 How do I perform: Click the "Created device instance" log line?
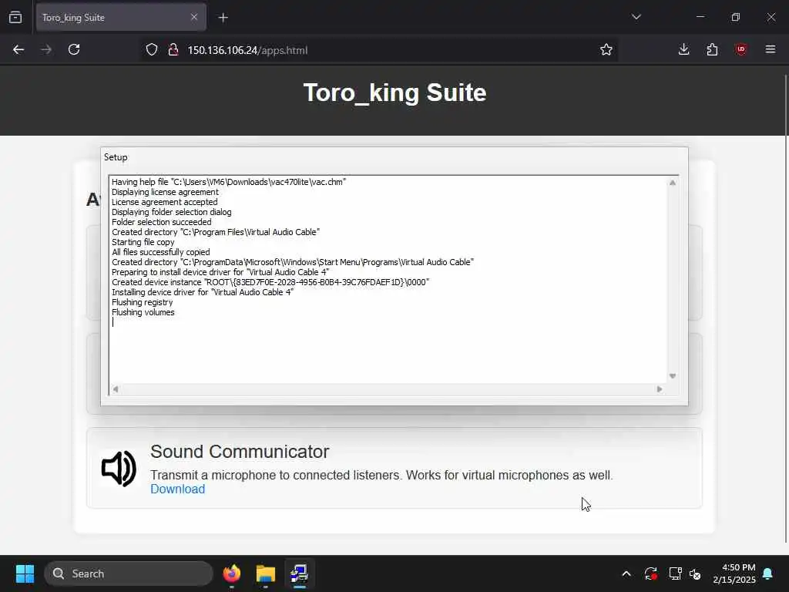(x=270, y=282)
